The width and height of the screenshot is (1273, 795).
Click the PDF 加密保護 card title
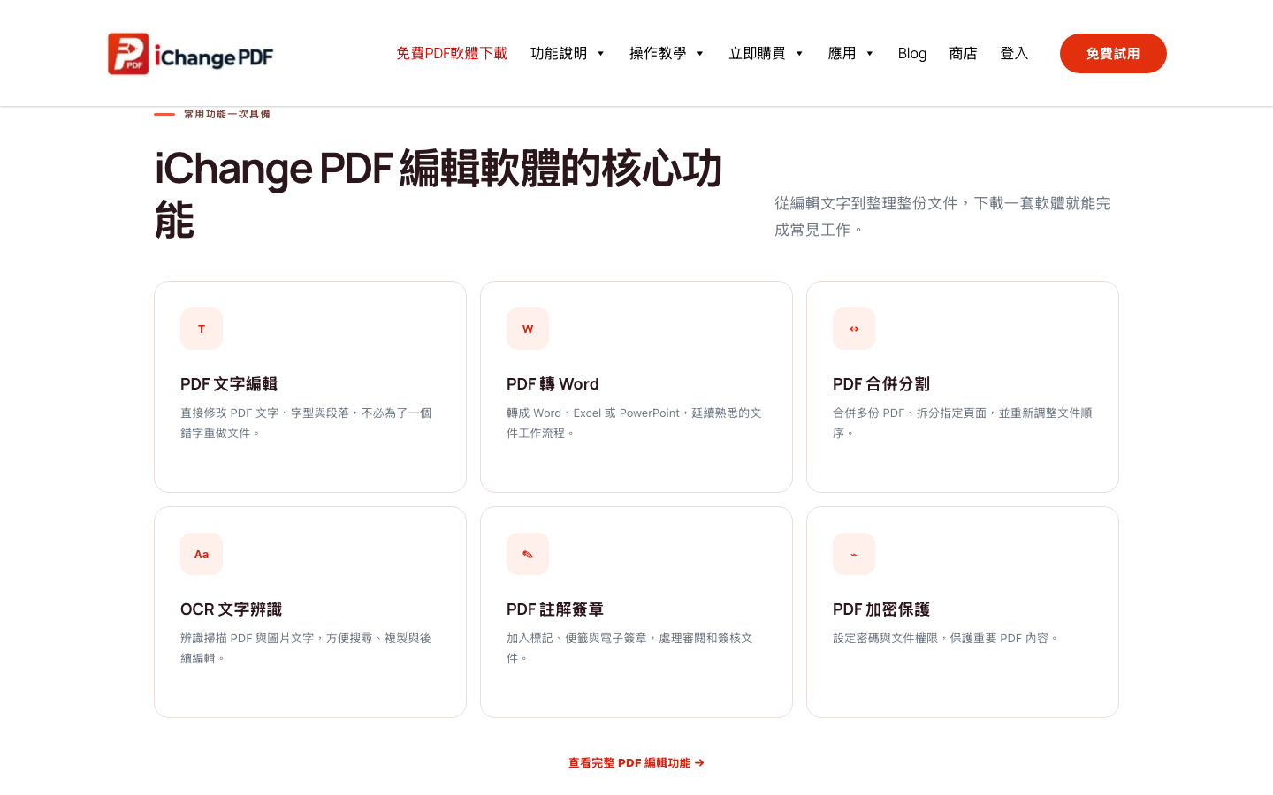pos(881,609)
